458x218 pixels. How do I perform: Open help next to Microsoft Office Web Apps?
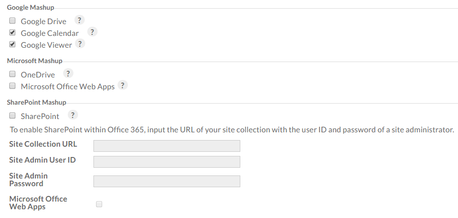pos(123,85)
